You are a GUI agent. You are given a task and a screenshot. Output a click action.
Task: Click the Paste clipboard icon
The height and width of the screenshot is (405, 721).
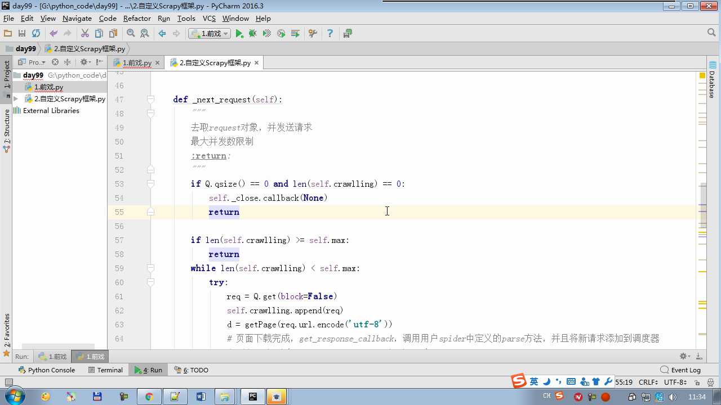point(113,34)
